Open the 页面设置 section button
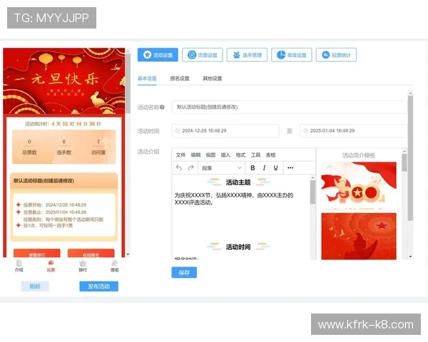 pos(203,55)
